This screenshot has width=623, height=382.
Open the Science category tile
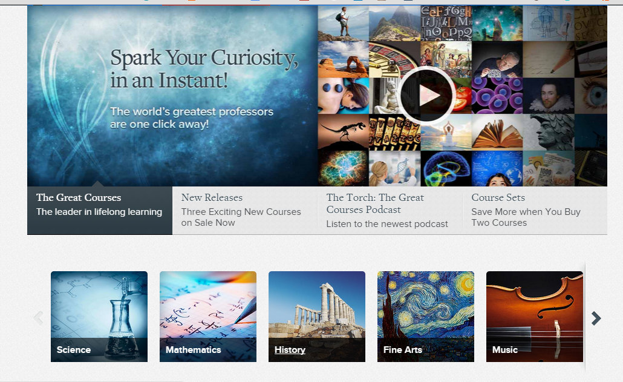pyautogui.click(x=99, y=316)
